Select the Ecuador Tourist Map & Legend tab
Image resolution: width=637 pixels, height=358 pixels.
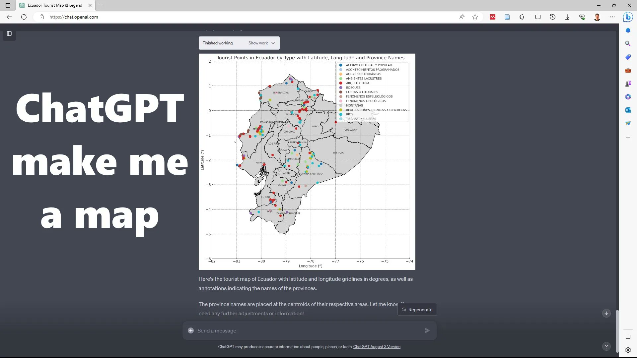55,5
